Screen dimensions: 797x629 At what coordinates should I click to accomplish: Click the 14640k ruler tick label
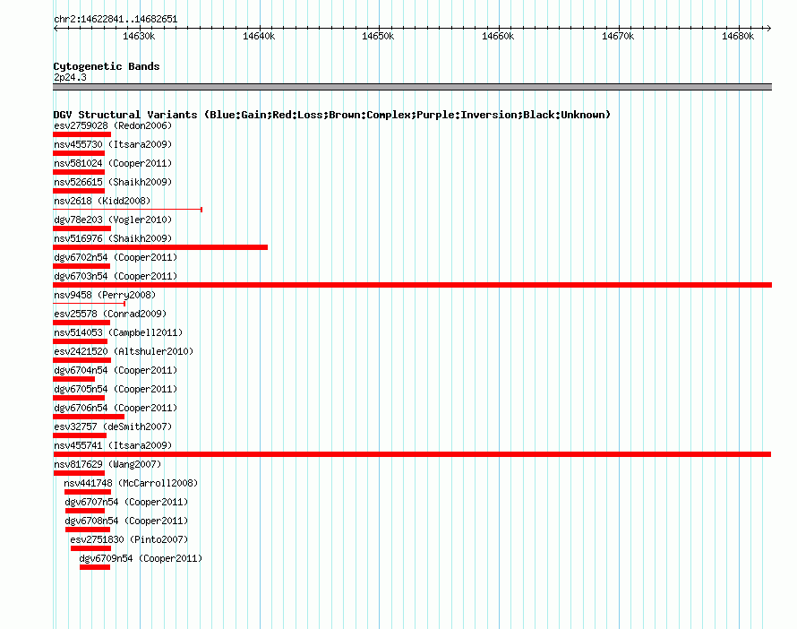coord(259,36)
